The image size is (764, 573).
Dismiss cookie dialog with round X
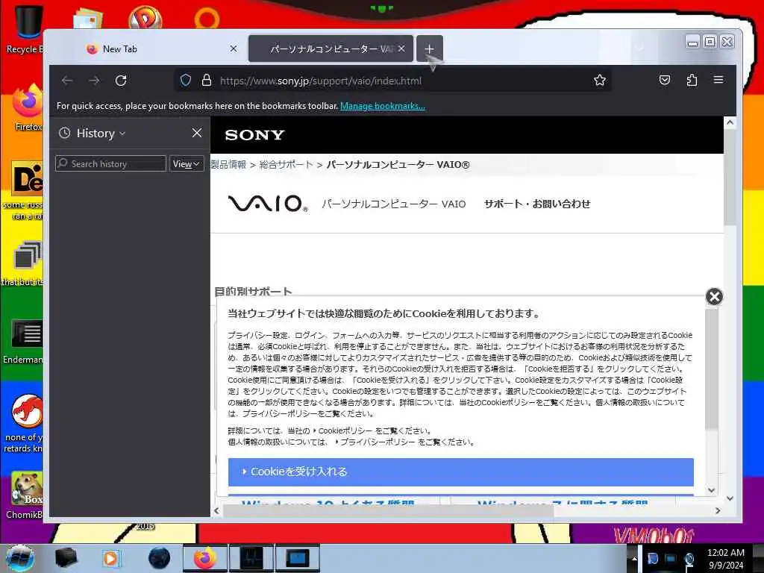(x=714, y=296)
